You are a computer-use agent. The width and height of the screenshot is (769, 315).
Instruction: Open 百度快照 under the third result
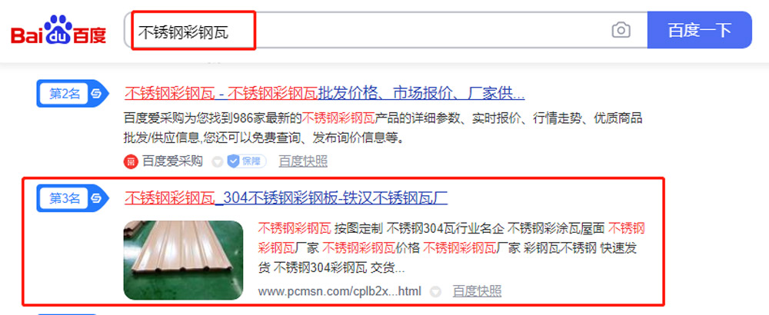477,291
